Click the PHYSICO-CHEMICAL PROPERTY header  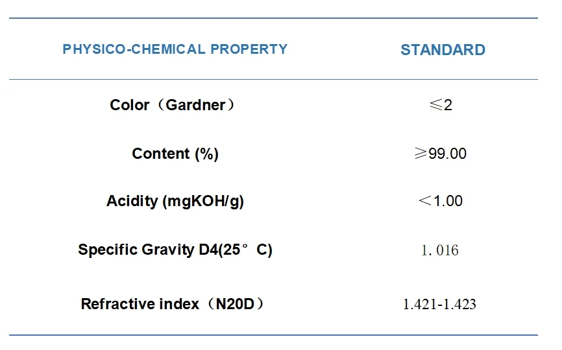175,49
